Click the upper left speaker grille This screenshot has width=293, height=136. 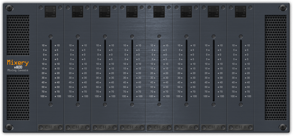18,35
